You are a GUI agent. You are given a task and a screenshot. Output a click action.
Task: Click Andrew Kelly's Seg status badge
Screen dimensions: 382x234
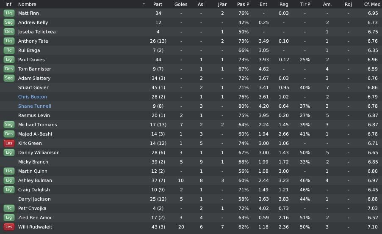click(x=9, y=22)
